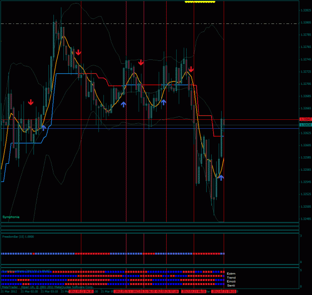Screen dimensions: 312x295
Task: Click the 1.32705 price axis label
Action: (306, 84)
